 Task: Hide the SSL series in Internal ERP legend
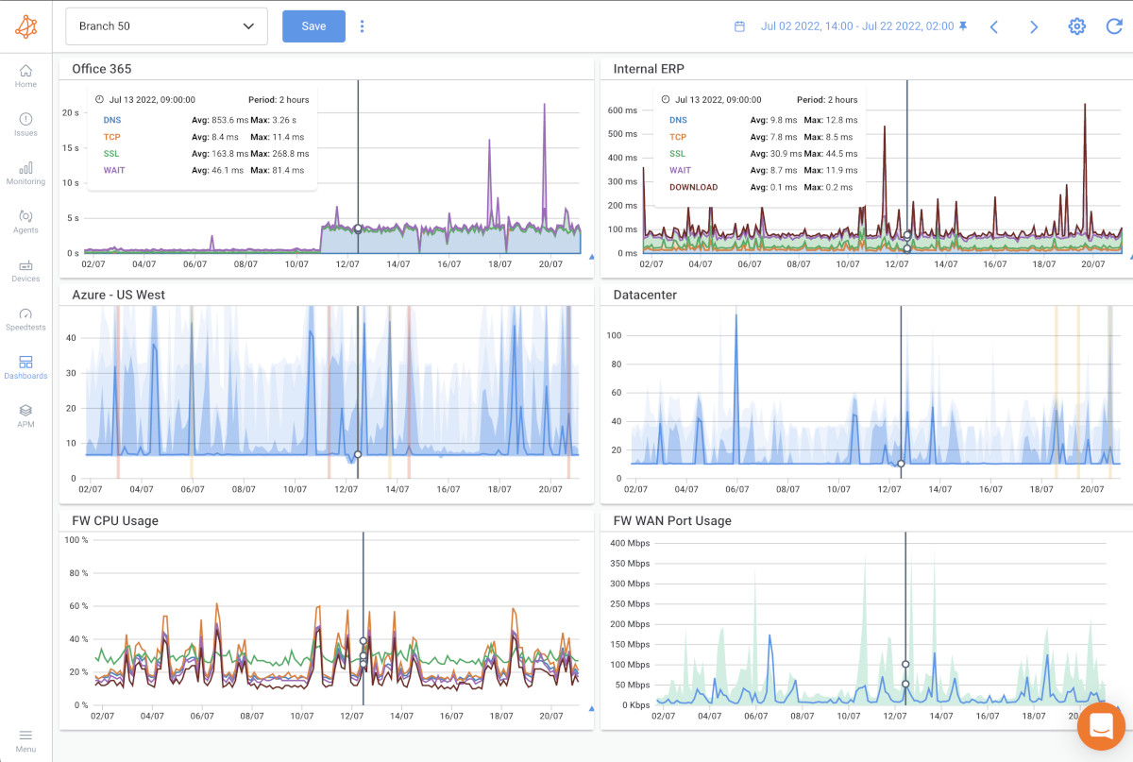[676, 155]
